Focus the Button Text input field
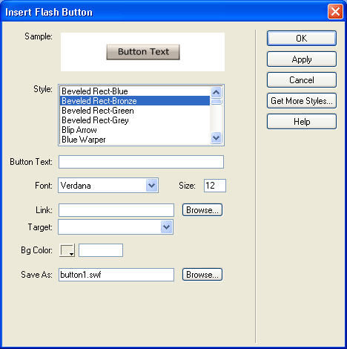This screenshot has width=347, height=349. tap(141, 162)
